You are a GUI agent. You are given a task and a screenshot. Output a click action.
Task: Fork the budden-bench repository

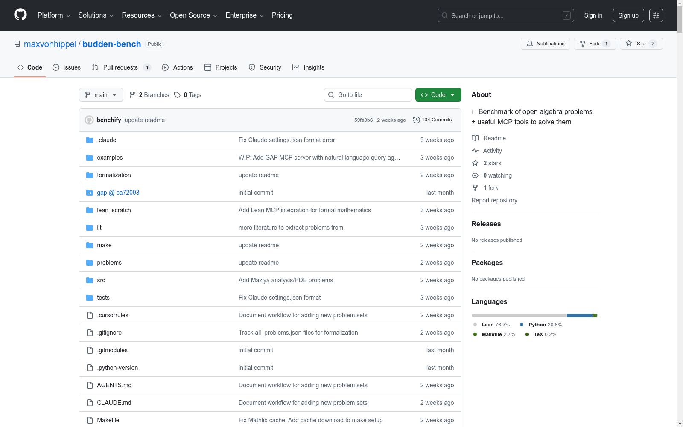[x=595, y=44]
